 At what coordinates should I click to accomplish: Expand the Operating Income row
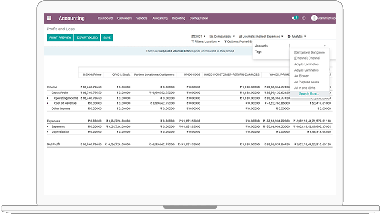(x=47, y=98)
